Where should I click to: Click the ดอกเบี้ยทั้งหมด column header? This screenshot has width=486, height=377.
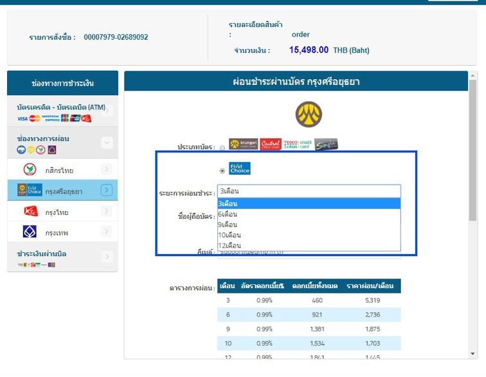[x=315, y=286]
